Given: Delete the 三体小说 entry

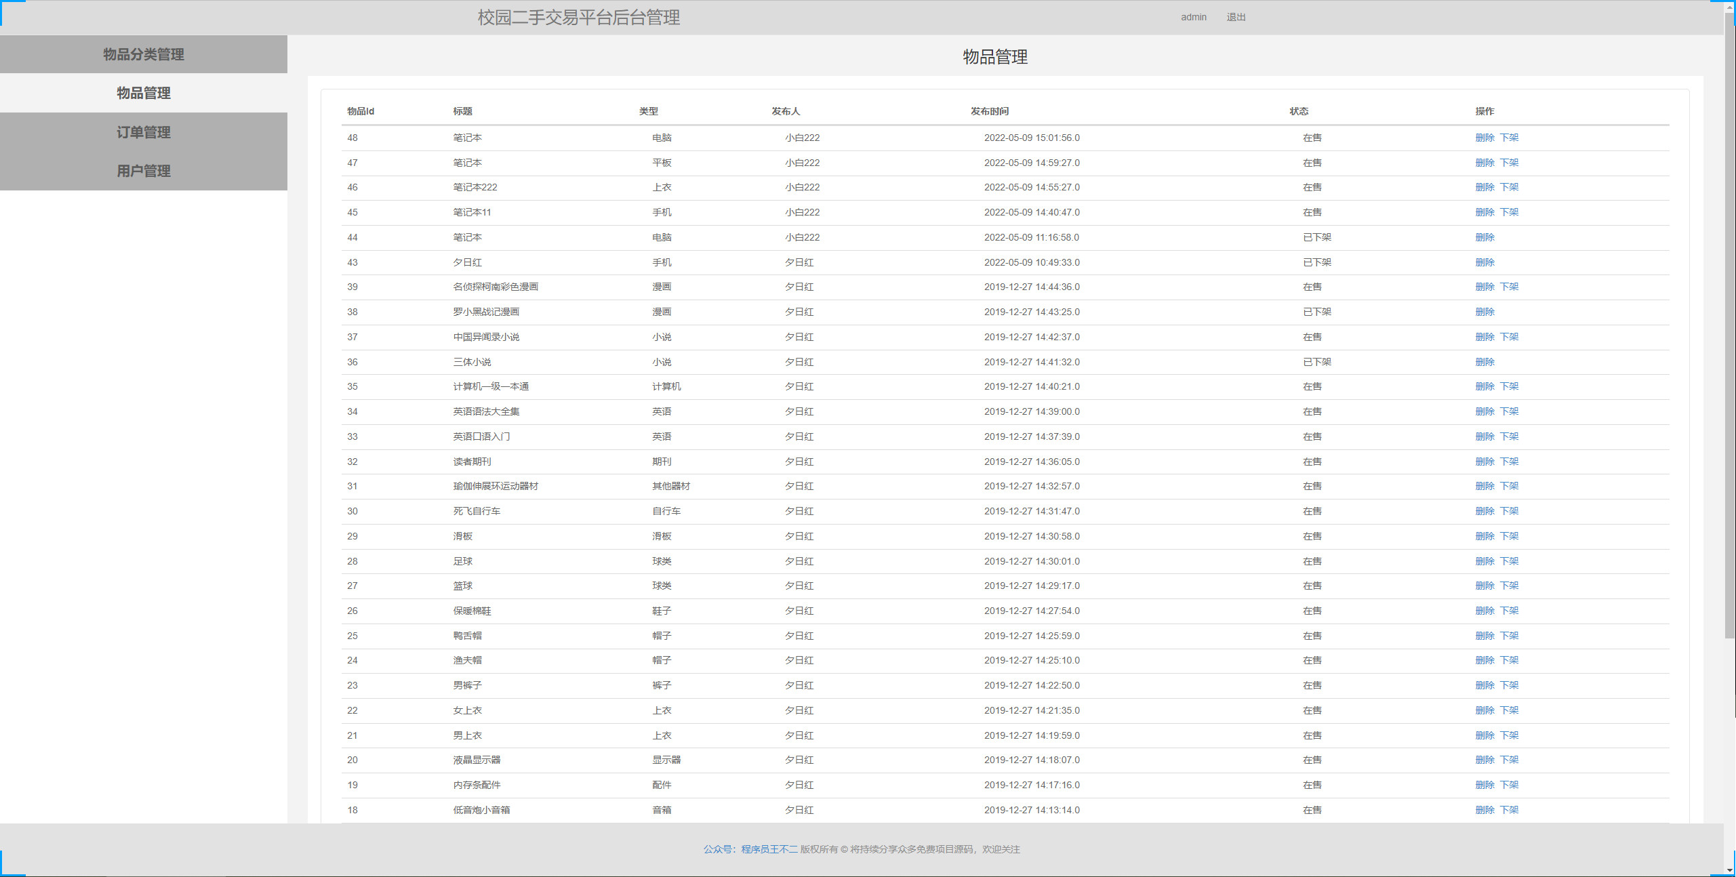Looking at the screenshot, I should (1485, 362).
